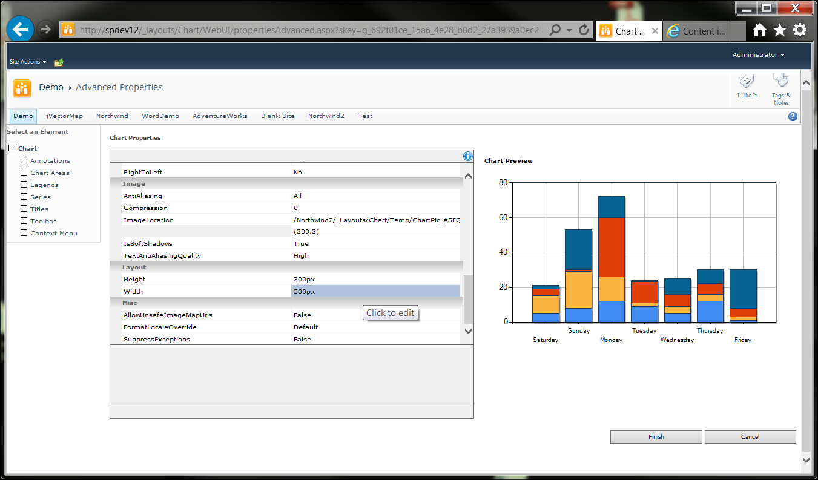The image size is (818, 480).
Task: Click property grid scroll down arrow
Action: click(x=467, y=331)
